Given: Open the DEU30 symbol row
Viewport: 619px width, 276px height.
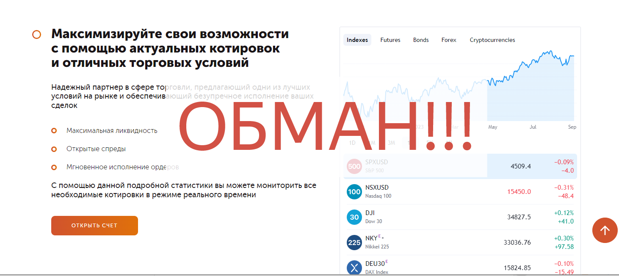Looking at the screenshot, I should click(x=460, y=265).
